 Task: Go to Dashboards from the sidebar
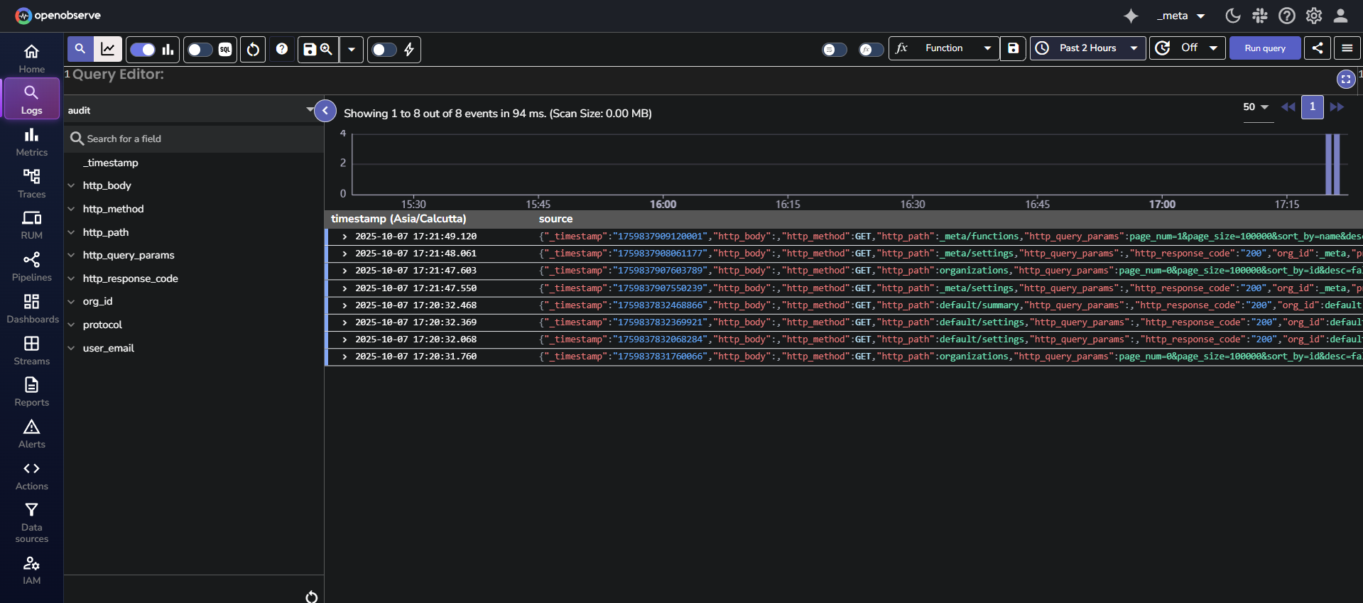31,309
